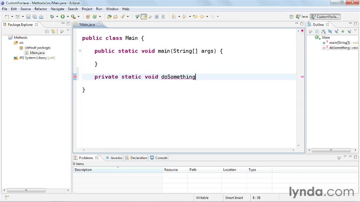360x202 pixels.
Task: Toggle alphabetical Sort in Outline
Action: tap(324, 32)
